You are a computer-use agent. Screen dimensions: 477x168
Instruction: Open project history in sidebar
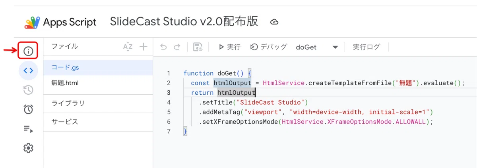point(28,90)
